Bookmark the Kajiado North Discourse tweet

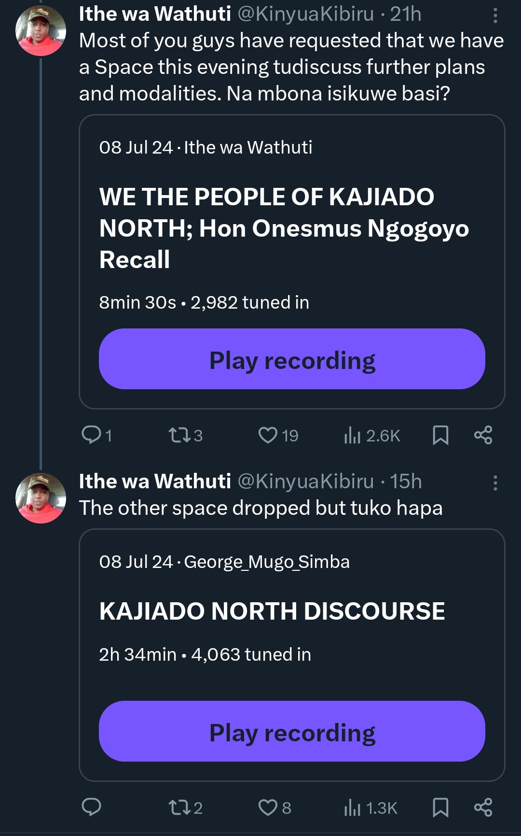click(x=440, y=807)
